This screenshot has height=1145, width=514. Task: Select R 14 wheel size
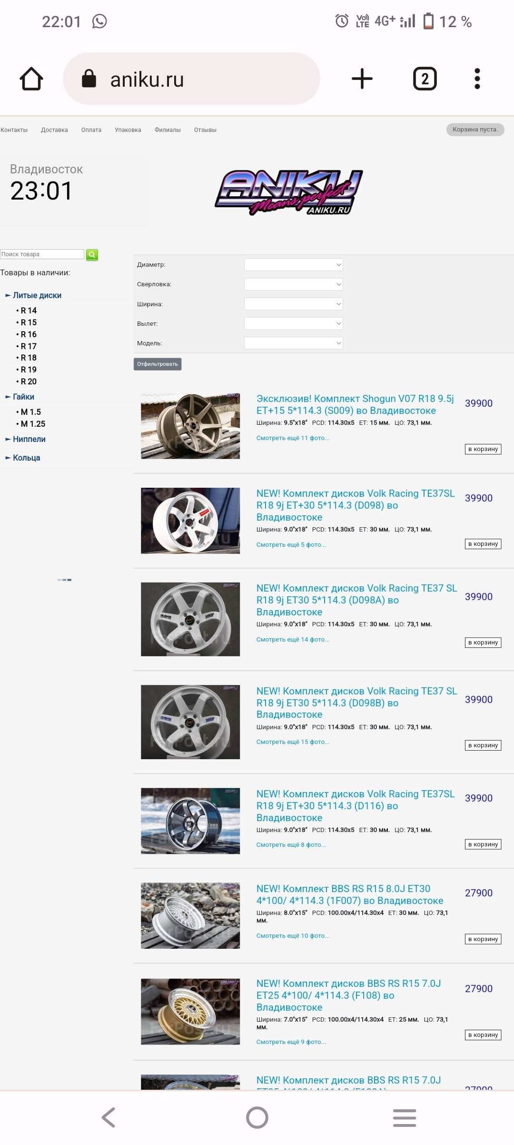click(x=29, y=311)
